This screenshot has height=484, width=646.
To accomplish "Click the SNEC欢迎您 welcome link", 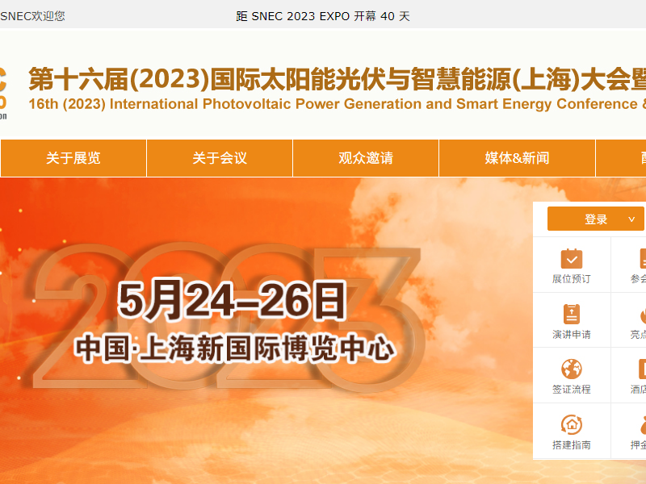I will (x=32, y=14).
